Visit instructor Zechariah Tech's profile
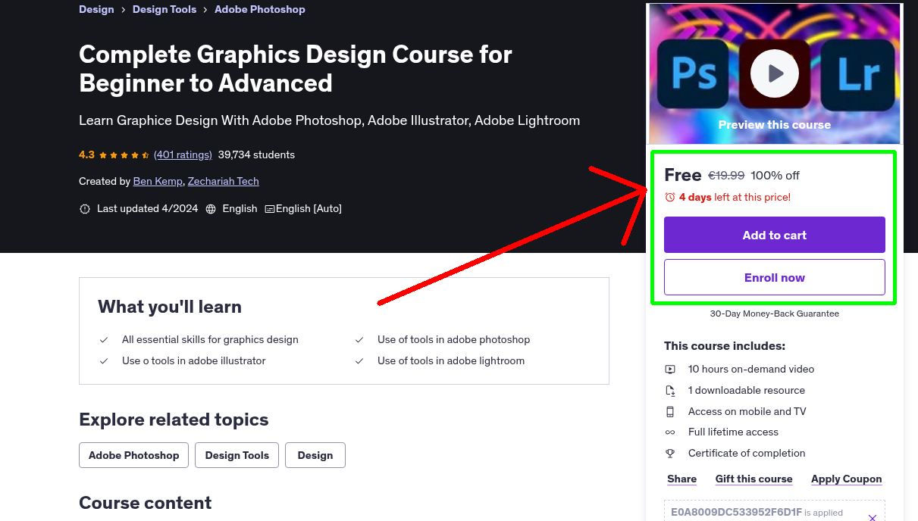The width and height of the screenshot is (918, 521). [x=224, y=181]
